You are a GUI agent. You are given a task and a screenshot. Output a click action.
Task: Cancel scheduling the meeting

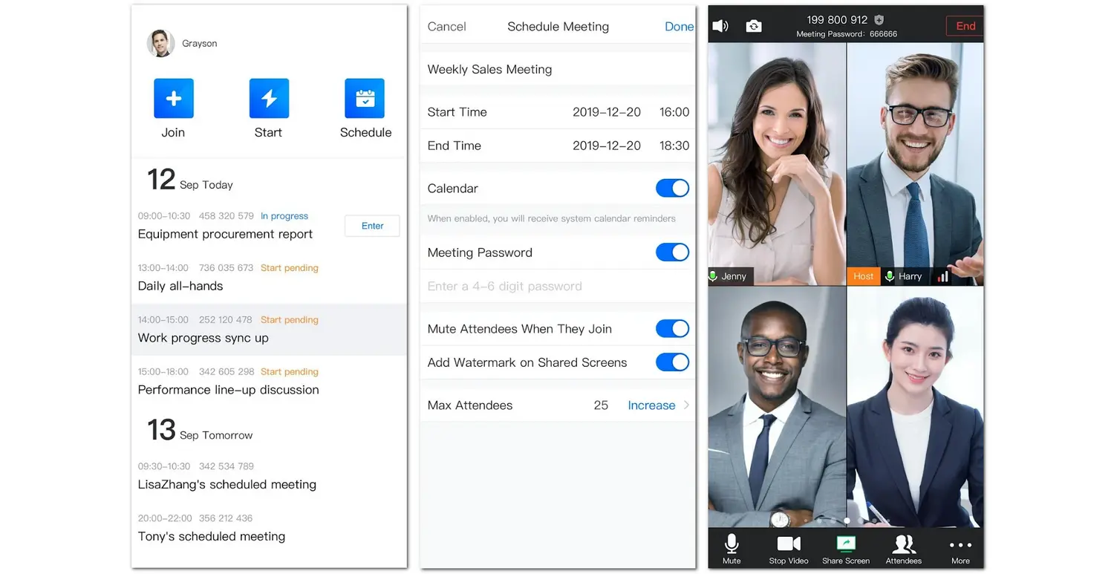pyautogui.click(x=447, y=27)
